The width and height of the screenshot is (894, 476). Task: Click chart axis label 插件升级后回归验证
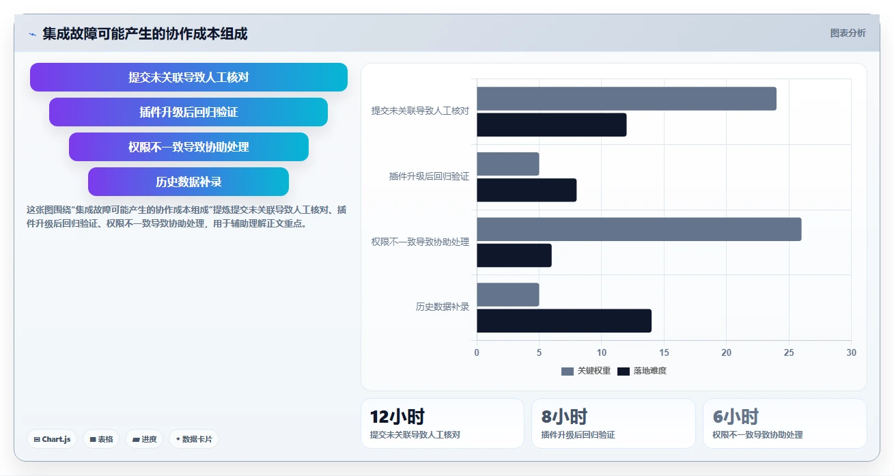tap(429, 176)
